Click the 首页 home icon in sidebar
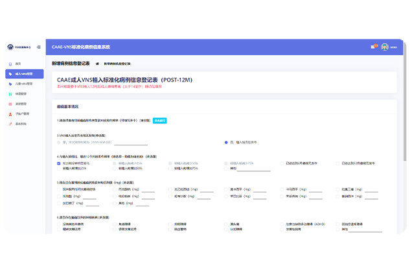The height and width of the screenshot is (273, 410). click(10, 64)
